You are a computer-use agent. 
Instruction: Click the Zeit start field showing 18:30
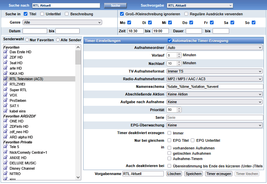tap(136, 31)
